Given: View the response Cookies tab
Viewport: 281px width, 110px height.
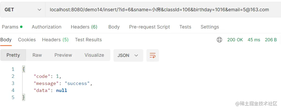Looking at the screenshot, I should (x=27, y=40).
